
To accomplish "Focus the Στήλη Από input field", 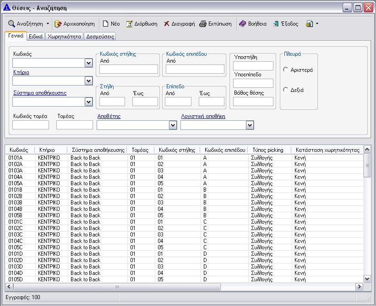I will tap(112, 102).
